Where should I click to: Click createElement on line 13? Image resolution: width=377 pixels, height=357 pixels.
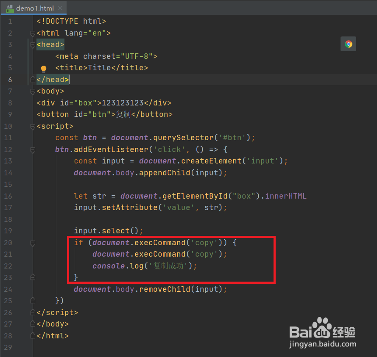tap(211, 161)
